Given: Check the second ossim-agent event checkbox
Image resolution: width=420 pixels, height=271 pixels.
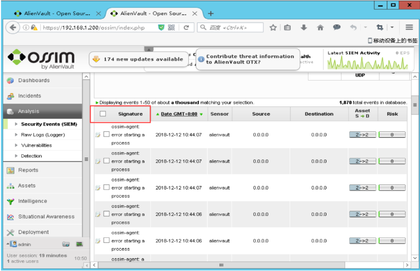Looking at the screenshot, I should (x=106, y=160).
